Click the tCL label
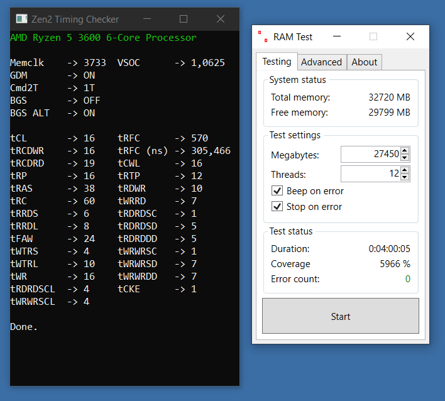The height and width of the screenshot is (401, 445). point(18,138)
